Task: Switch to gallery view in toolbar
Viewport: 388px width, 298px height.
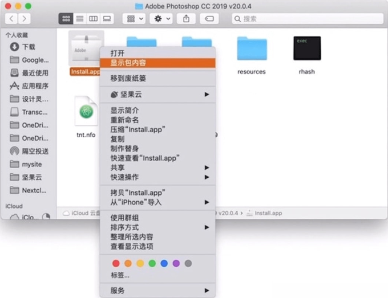Action: tap(107, 19)
